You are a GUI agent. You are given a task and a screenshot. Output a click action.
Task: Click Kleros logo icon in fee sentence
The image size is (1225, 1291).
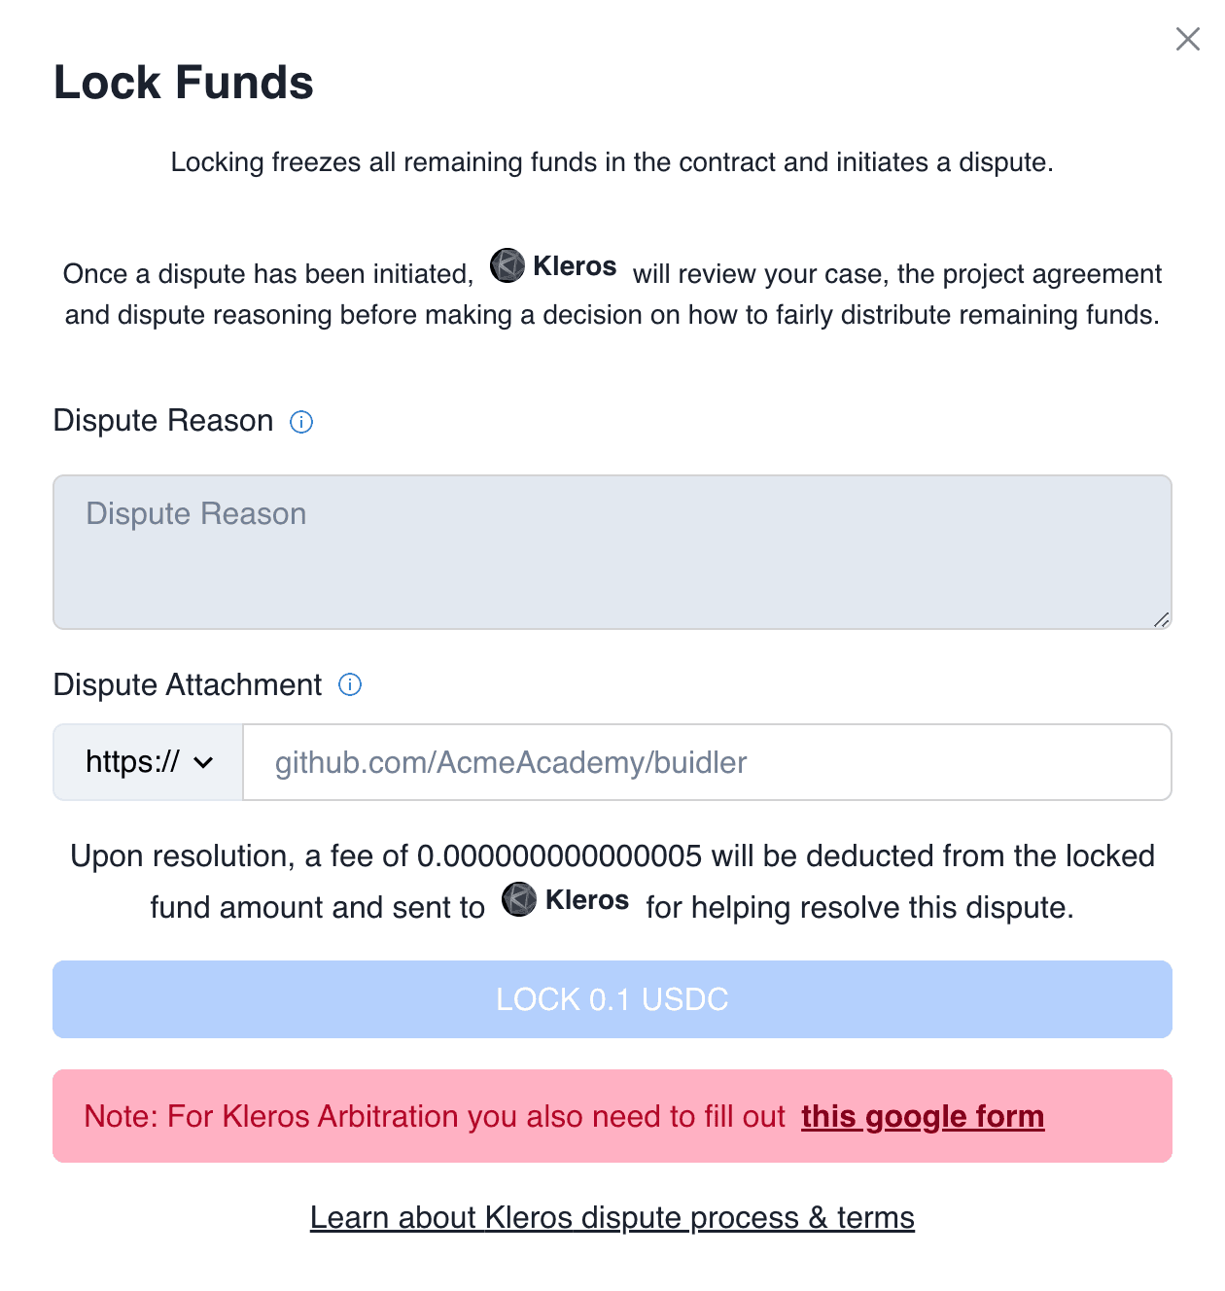pos(519,899)
